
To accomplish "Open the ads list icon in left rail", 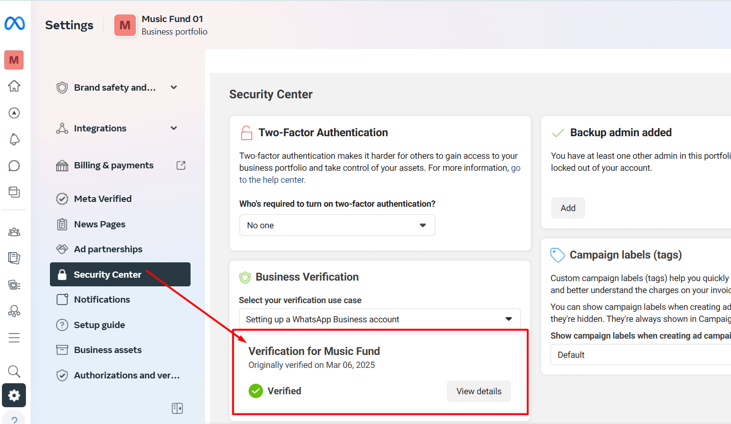I will coord(14,285).
